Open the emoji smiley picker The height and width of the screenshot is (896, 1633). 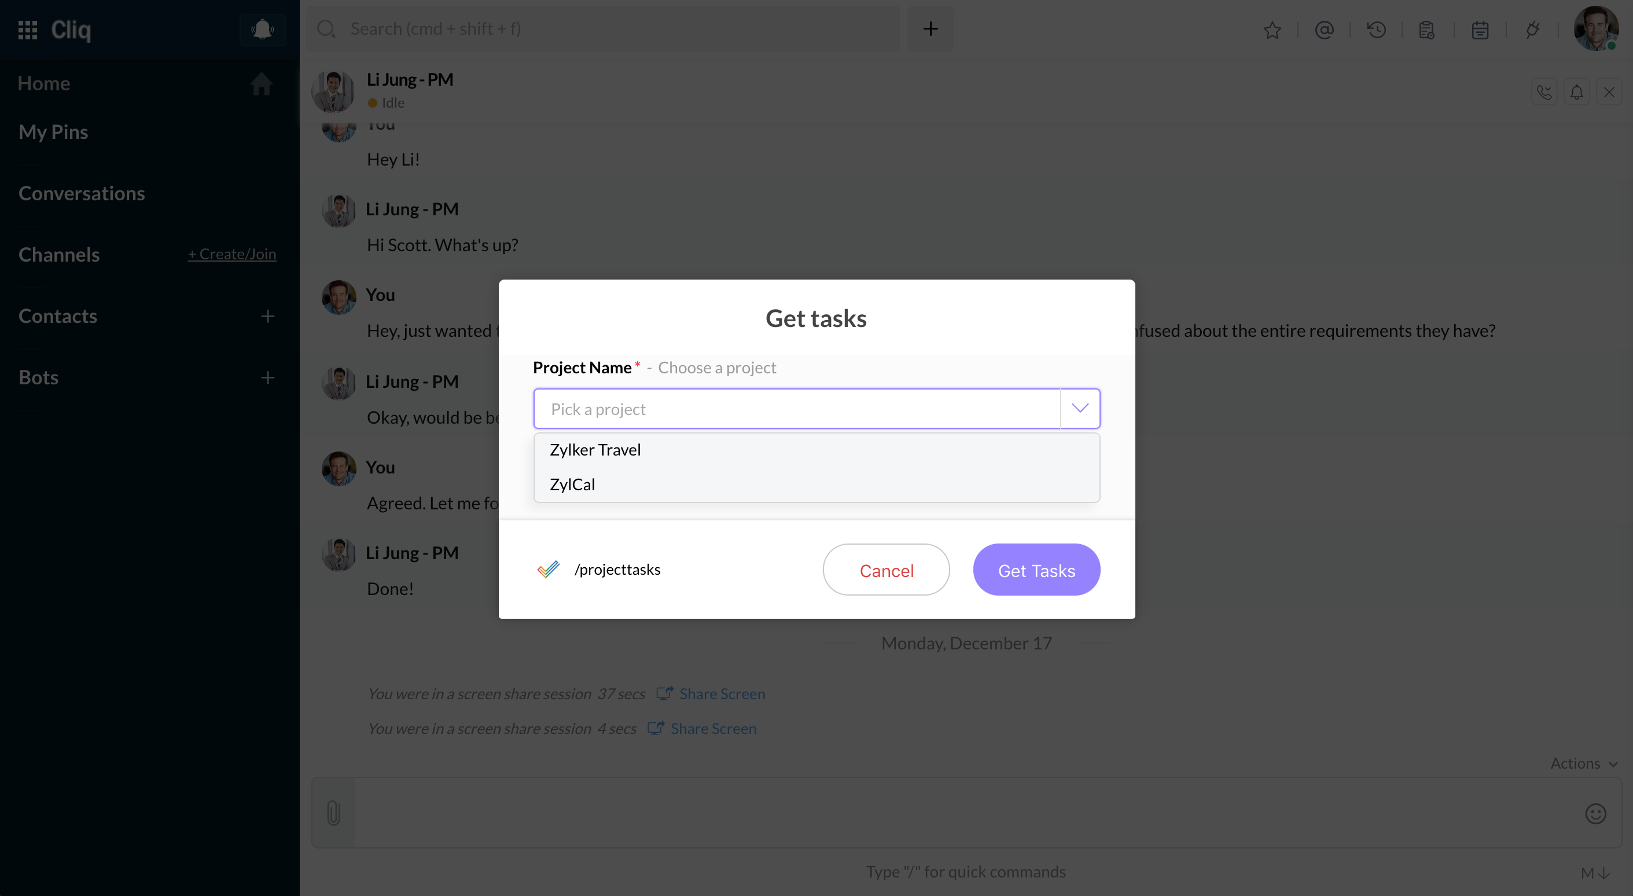coord(1595,814)
